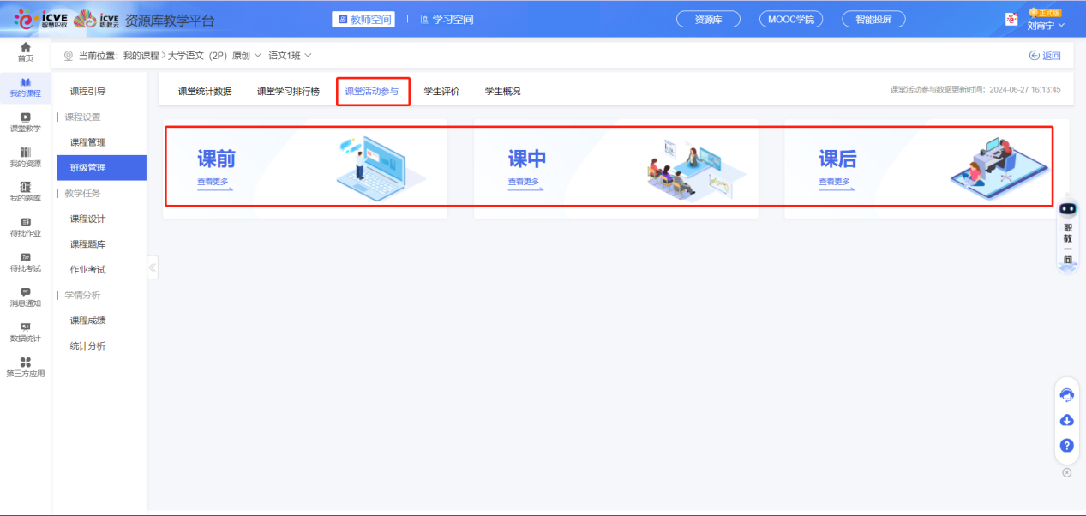Viewport: 1086px width, 516px height.
Task: Click the download icon on the right
Action: [1066, 420]
